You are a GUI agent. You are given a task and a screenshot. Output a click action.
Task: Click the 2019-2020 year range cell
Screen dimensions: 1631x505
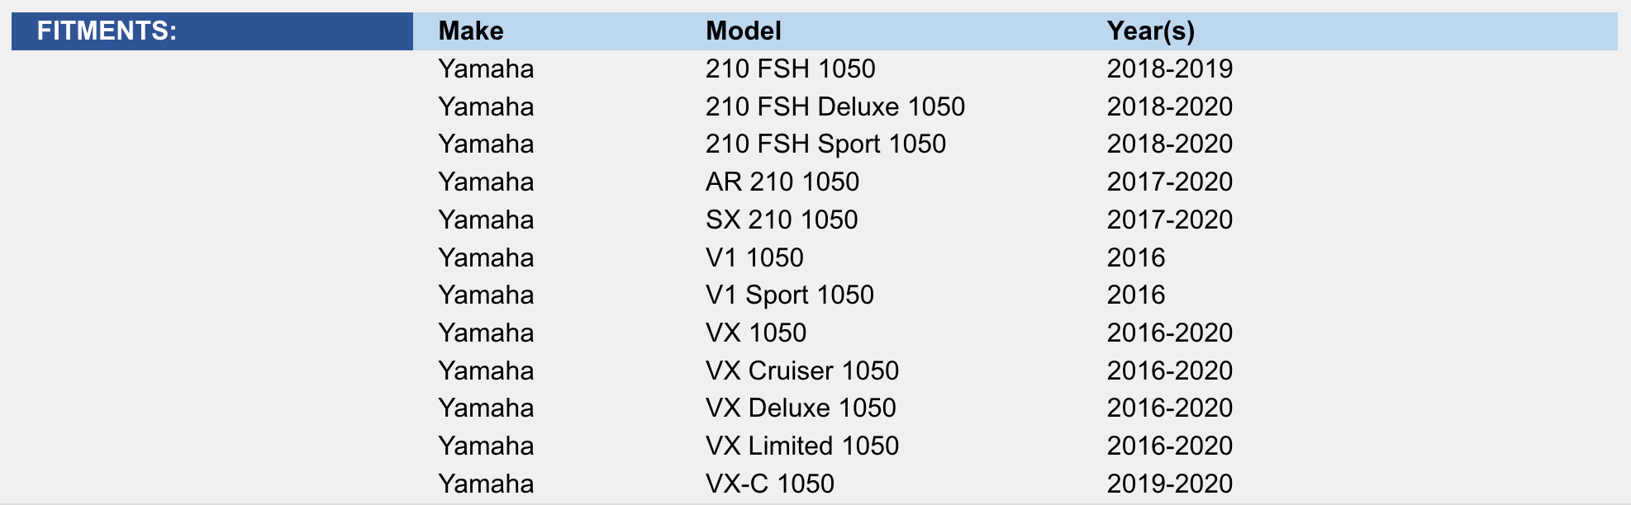[1169, 484]
